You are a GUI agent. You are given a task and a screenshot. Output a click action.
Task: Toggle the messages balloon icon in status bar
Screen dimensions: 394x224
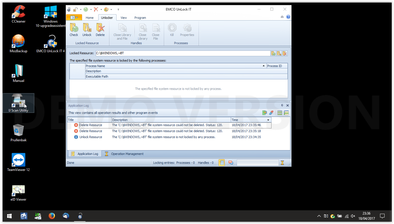230,163
